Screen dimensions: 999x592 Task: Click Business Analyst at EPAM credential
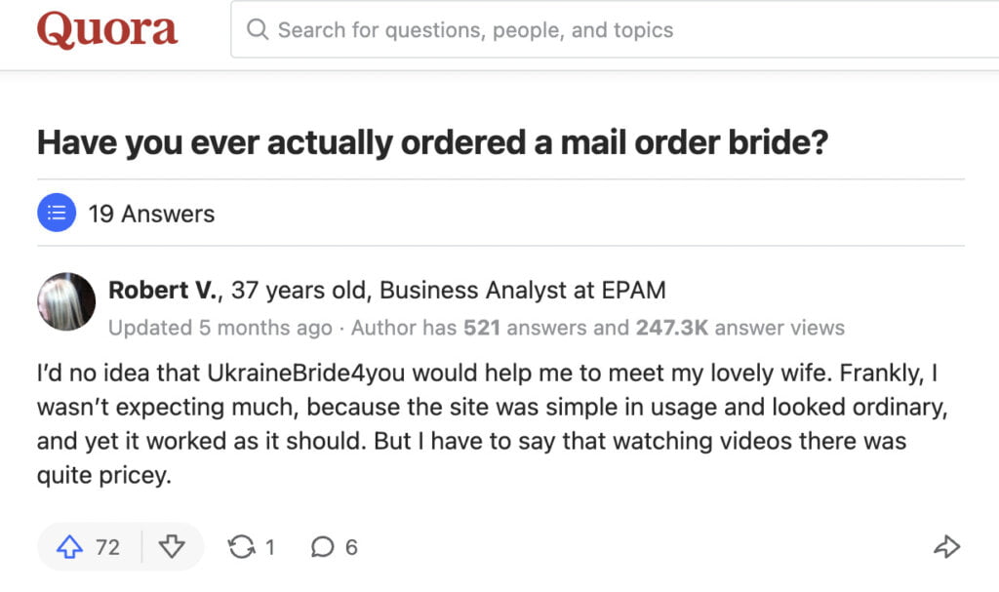(526, 290)
